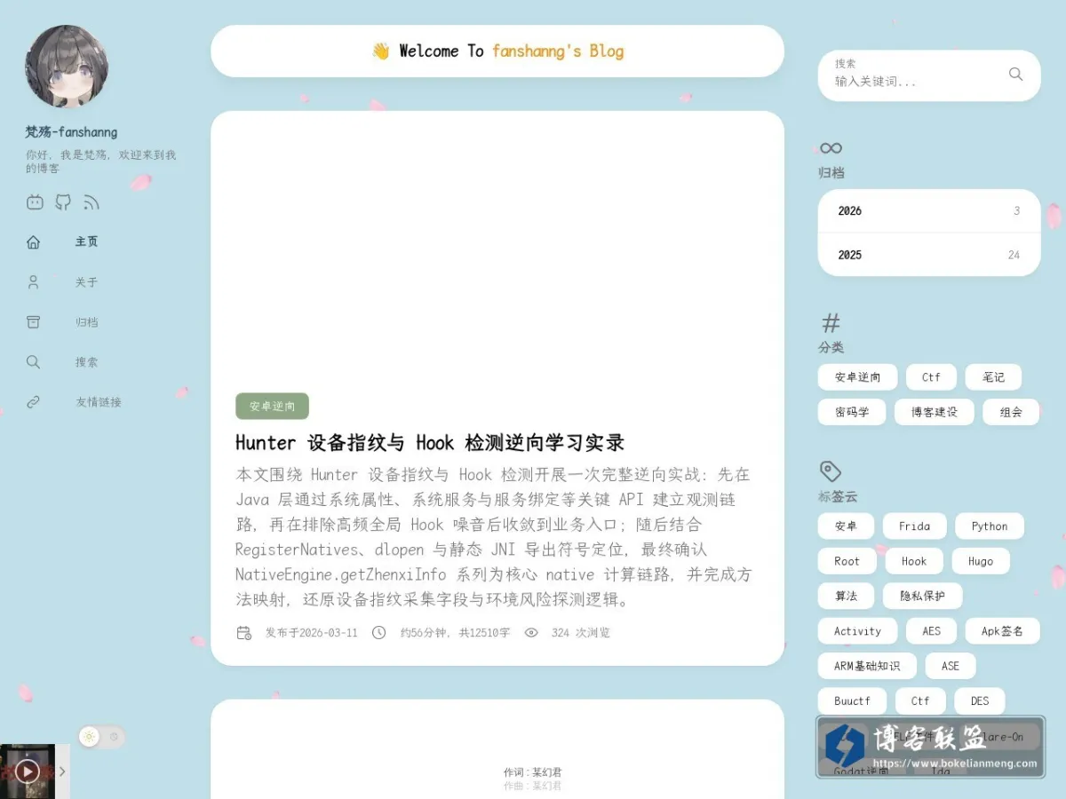The image size is (1066, 799).
Task: Open the Buuctf tag
Action: point(852,700)
